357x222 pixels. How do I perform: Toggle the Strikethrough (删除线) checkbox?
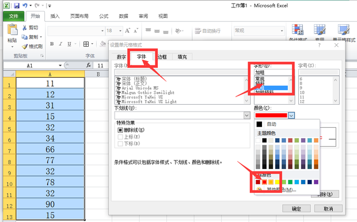pyautogui.click(x=120, y=130)
